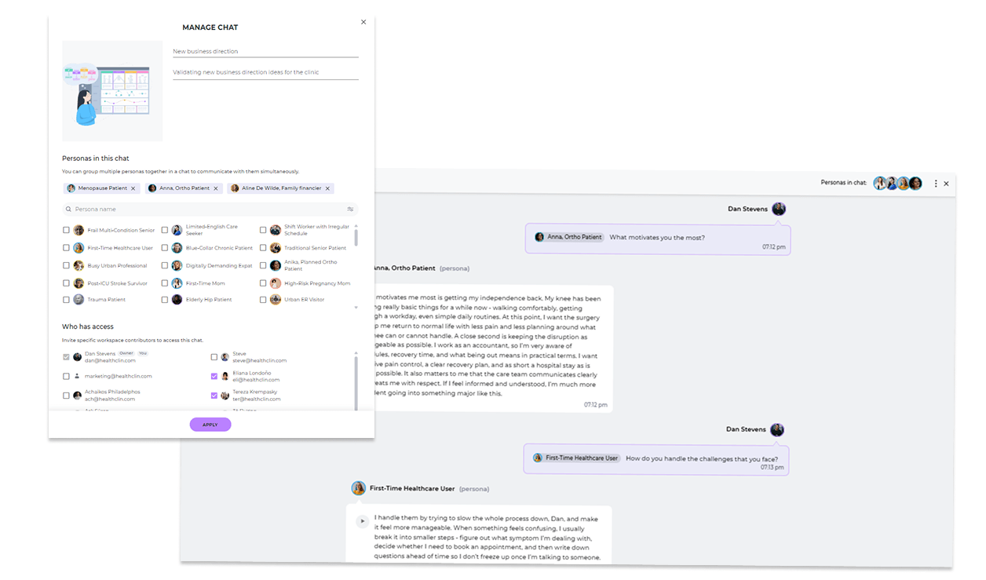Click First-Time Mom avatar
The image size is (986, 580).
[x=177, y=283]
